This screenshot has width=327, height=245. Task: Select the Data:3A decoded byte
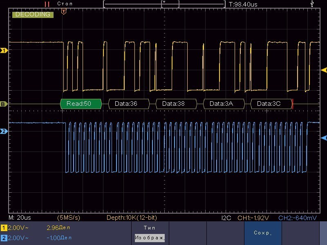click(224, 104)
